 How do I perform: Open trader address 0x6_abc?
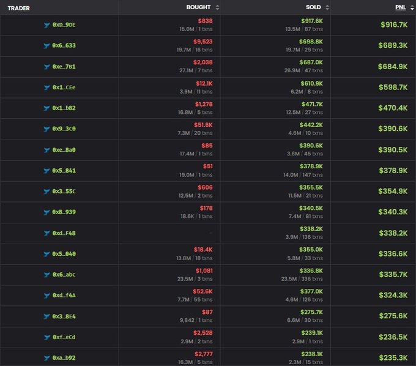pos(64,275)
